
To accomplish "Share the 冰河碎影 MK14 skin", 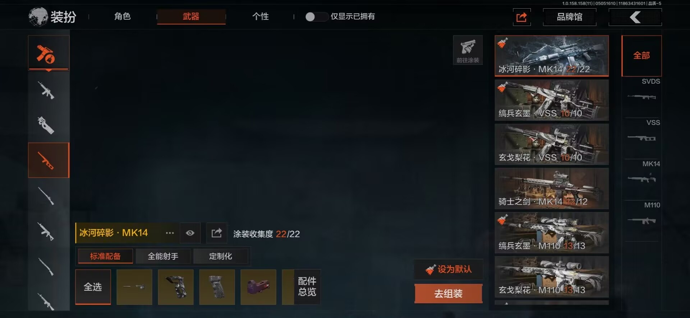I will tap(217, 233).
